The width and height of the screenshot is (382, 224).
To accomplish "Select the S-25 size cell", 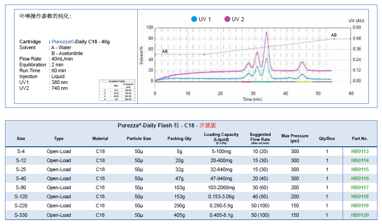I will click(21, 169).
